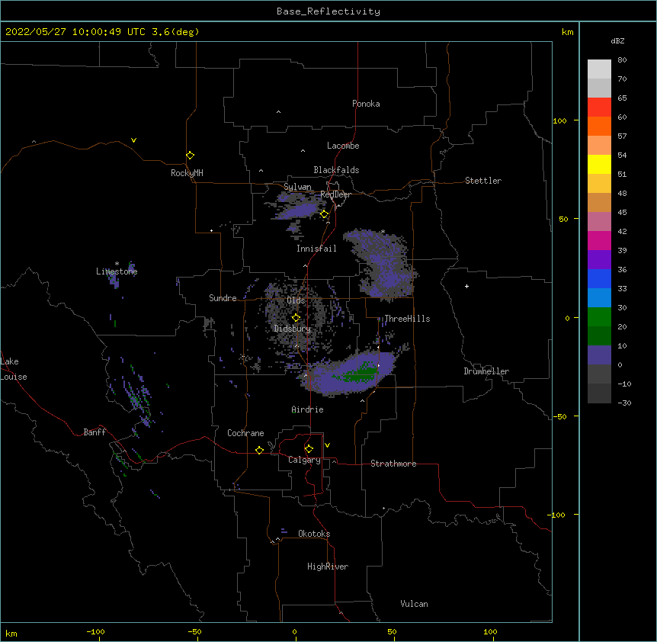657x642 pixels.
Task: Select the light gray 80 dBZ legend swatch
Action: 599,69
